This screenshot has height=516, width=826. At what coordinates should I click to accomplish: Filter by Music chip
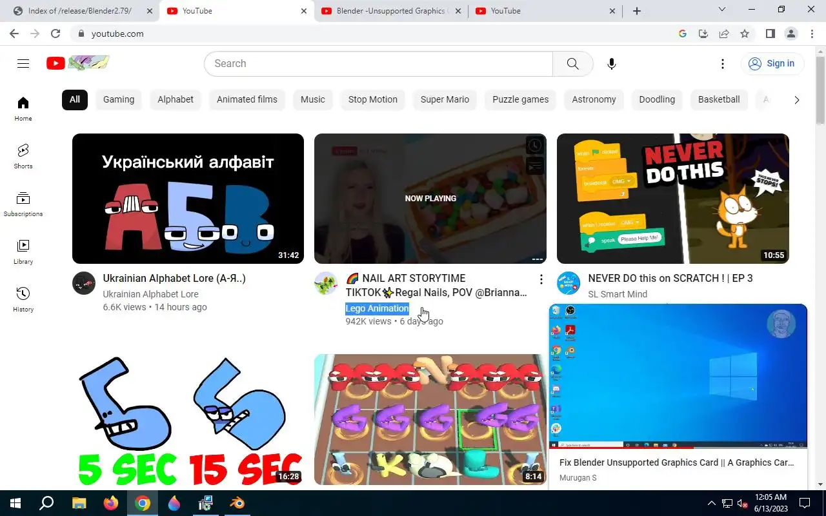(313, 99)
